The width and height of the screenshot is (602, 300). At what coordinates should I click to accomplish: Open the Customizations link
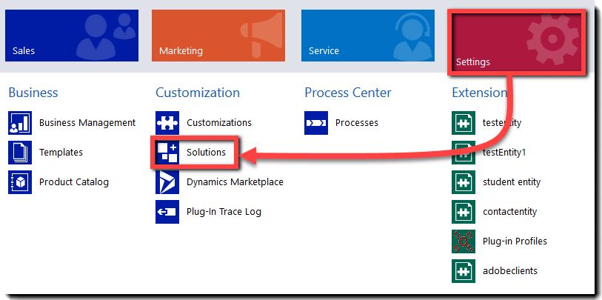pyautogui.click(x=219, y=123)
